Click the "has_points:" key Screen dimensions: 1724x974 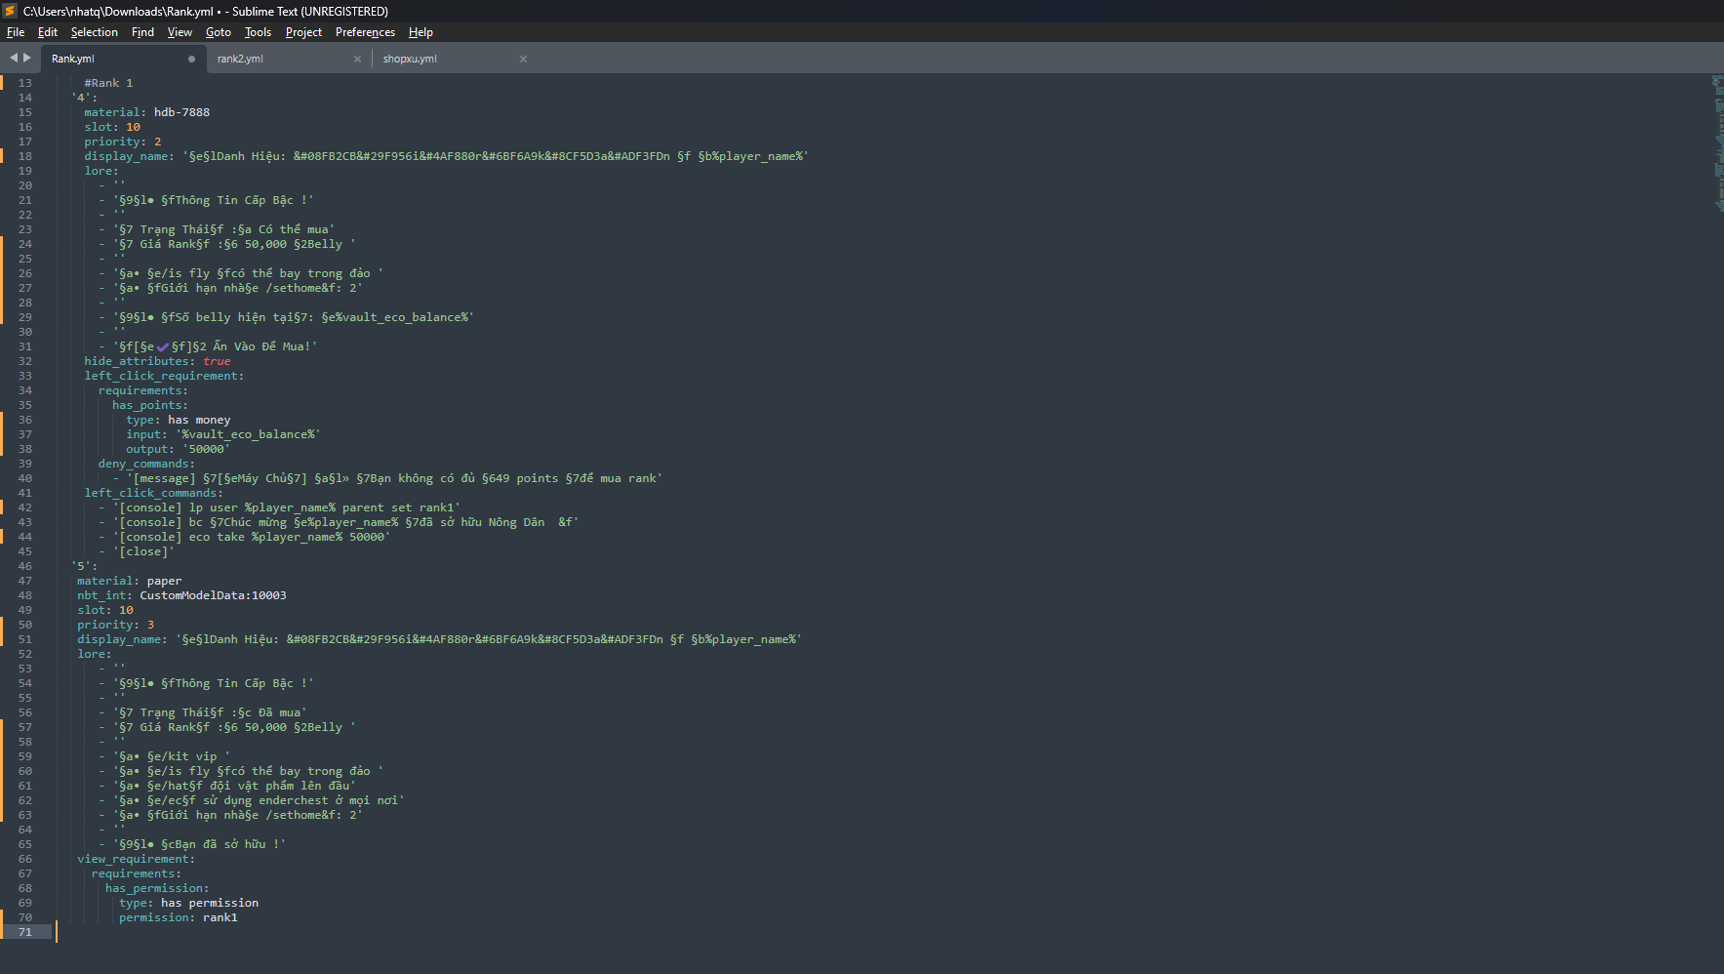click(x=150, y=405)
